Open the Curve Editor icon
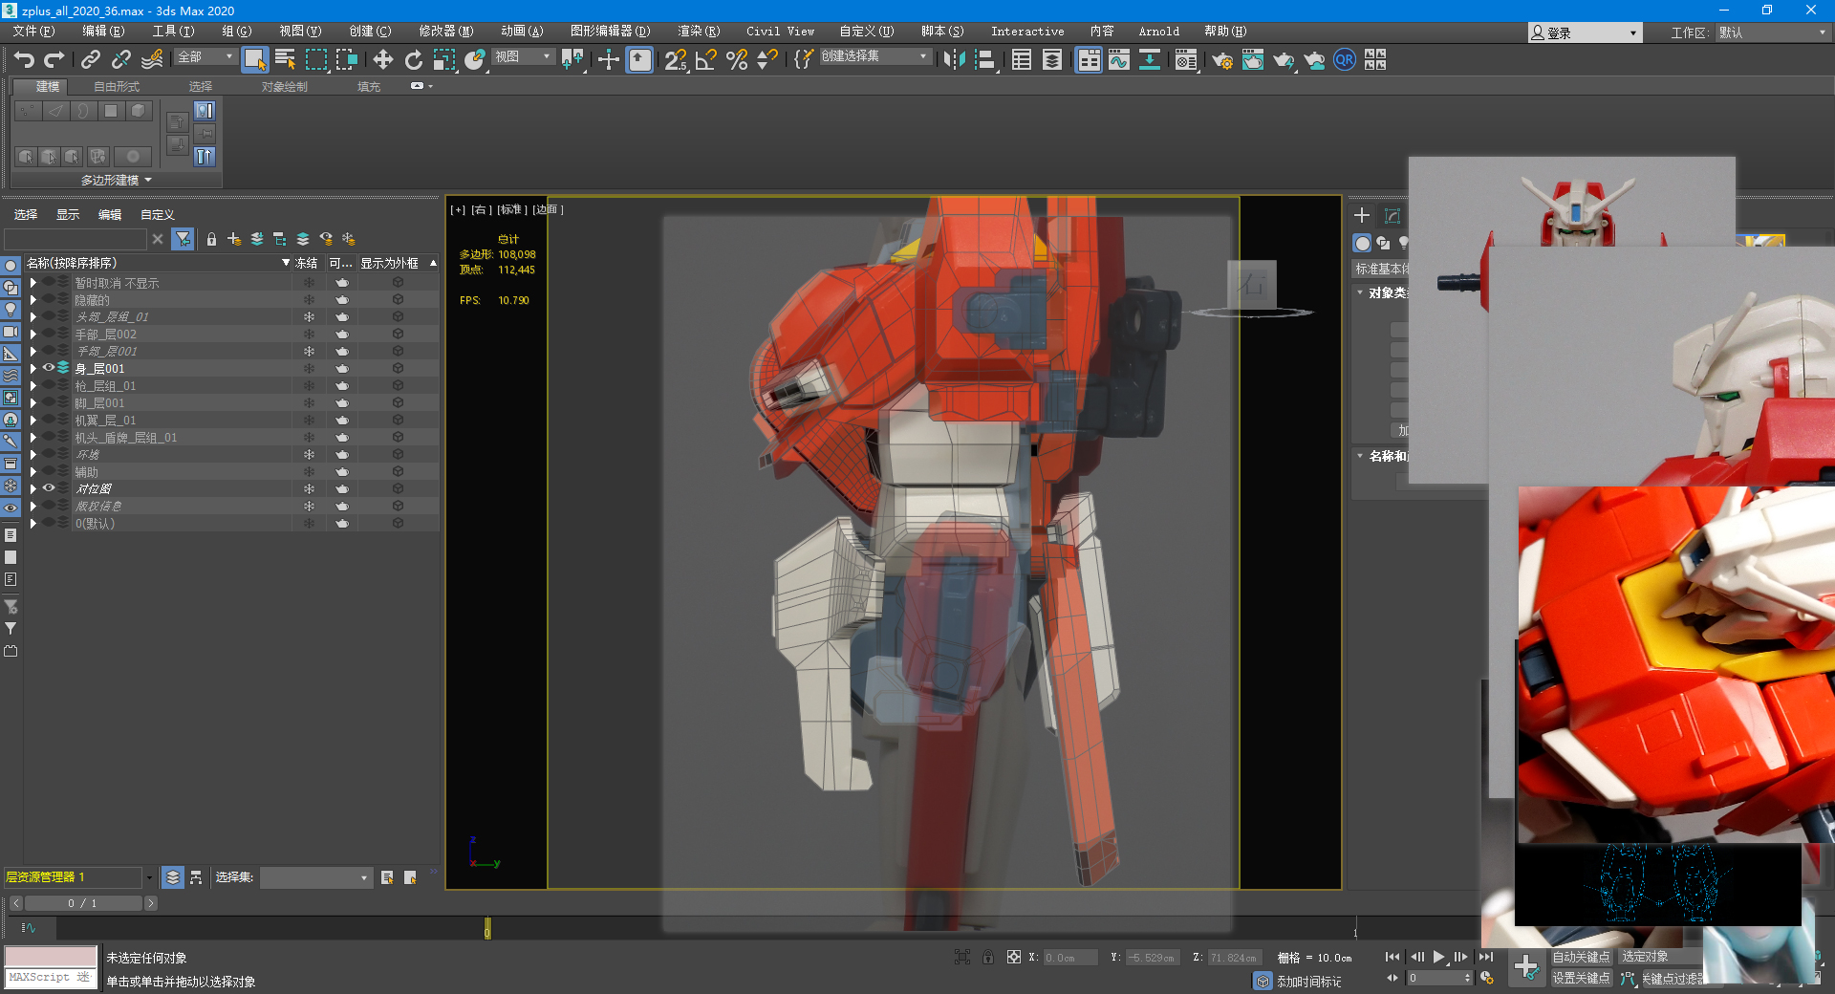1835x994 pixels. [x=1118, y=60]
